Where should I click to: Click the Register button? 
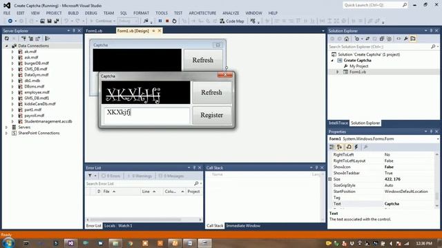tap(212, 115)
